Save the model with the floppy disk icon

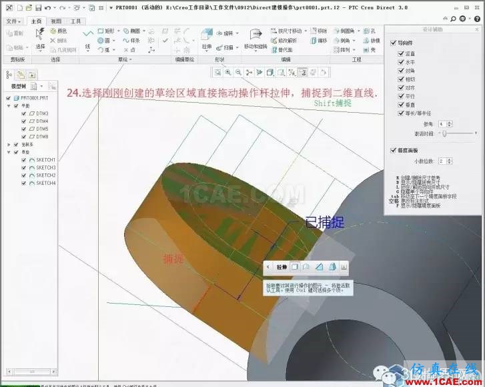[x=38, y=7]
